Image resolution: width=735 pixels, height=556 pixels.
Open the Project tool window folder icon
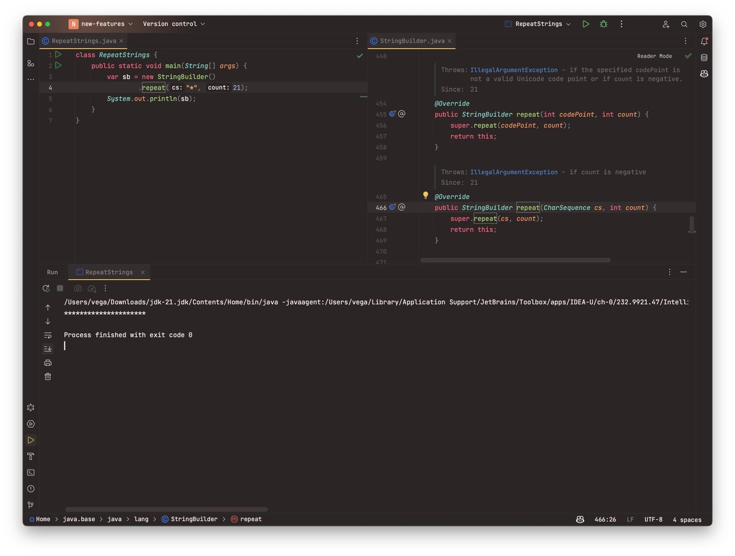tap(31, 41)
